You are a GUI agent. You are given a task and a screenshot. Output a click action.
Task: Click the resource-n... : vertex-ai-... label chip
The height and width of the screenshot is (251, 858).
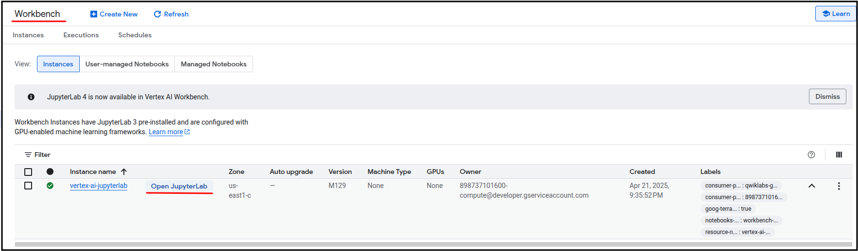738,232
